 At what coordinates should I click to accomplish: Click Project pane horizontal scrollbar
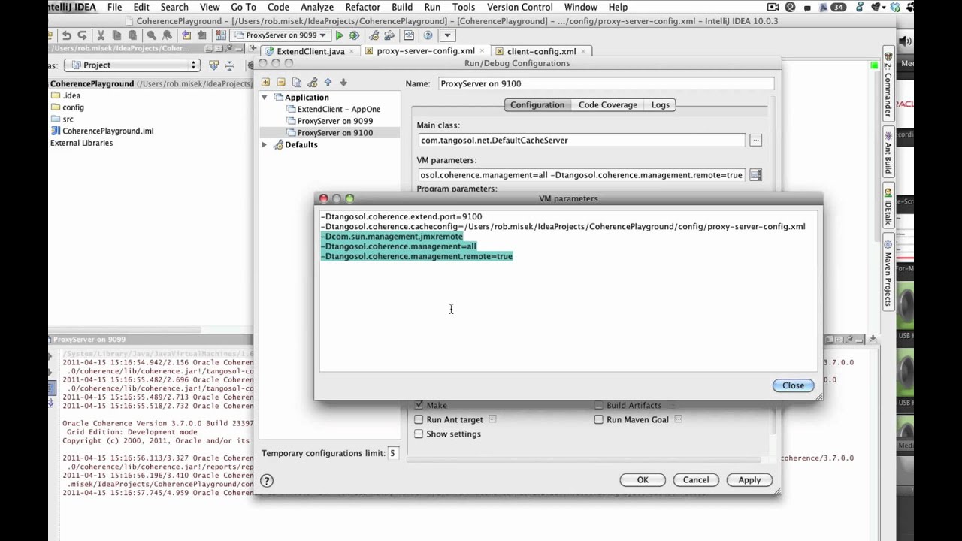[x=125, y=329]
